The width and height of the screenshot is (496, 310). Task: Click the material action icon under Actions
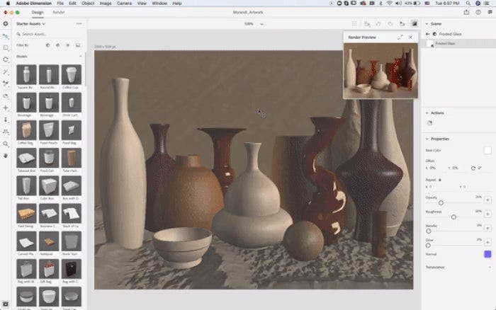point(429,123)
